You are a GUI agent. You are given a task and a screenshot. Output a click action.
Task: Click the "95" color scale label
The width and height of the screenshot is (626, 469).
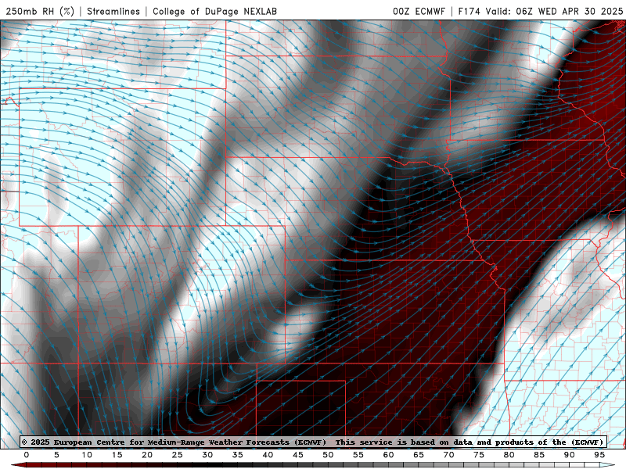[599, 455]
